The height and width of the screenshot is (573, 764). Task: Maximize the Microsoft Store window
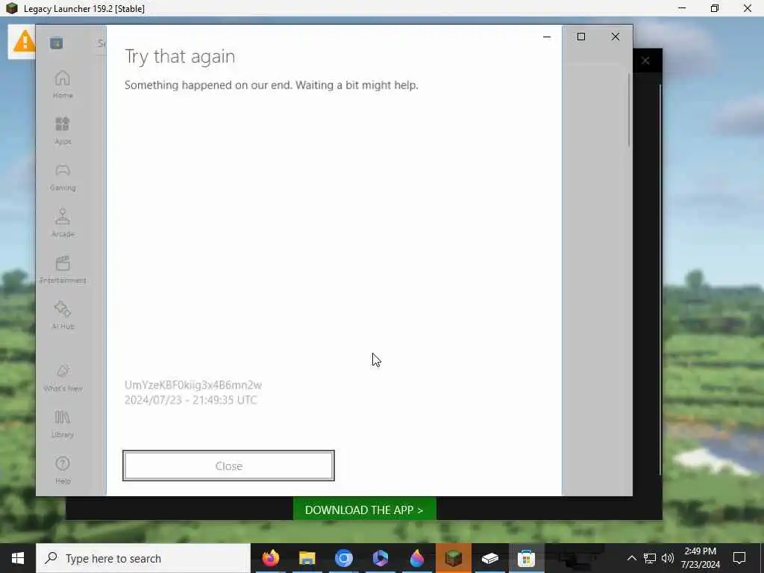(x=580, y=37)
